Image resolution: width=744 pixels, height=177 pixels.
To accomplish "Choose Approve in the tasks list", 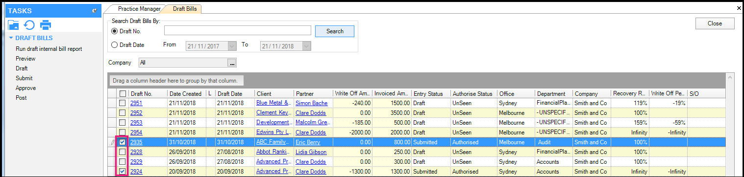I will (25, 88).
